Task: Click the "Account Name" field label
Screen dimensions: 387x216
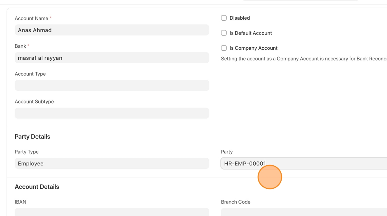Action: (x=31, y=18)
